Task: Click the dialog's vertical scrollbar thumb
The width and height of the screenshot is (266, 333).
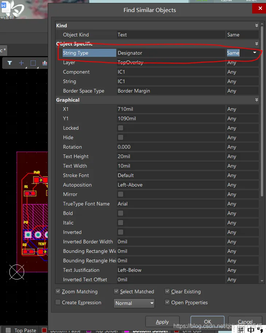Action: tap(262, 111)
